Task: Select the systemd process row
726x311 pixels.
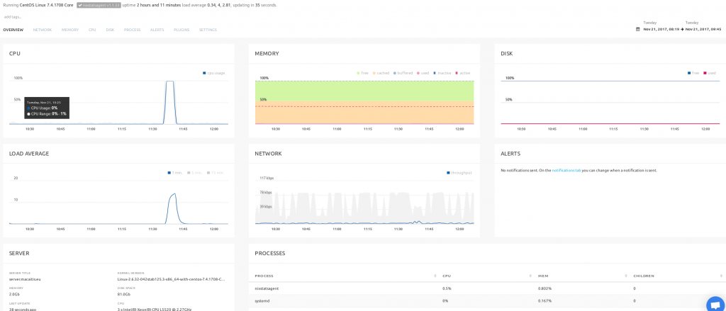Action: click(487, 300)
